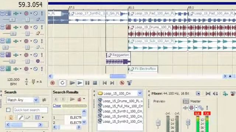
Task: Open Loop_15_100_Cm folder dropdown
Action: tap(140, 93)
